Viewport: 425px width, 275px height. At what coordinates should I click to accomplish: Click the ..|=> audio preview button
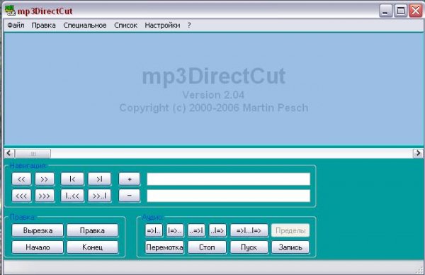(217, 230)
